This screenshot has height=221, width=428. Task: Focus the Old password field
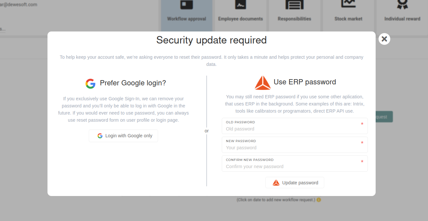click(295, 126)
